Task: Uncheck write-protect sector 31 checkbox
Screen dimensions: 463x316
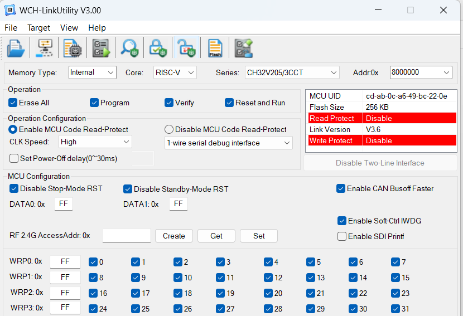Action: click(396, 309)
